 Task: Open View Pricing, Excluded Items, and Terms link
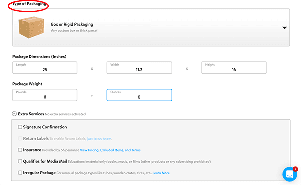point(110,150)
